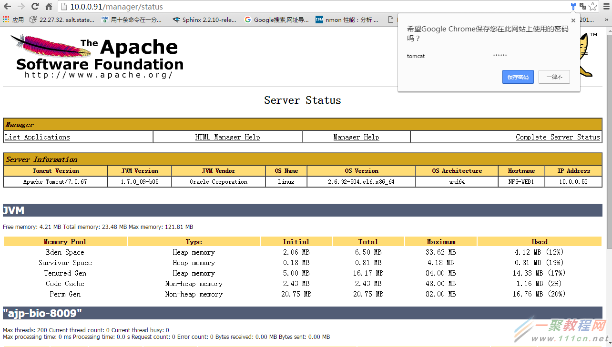
Task: Click the Used column header
Action: [x=540, y=242]
